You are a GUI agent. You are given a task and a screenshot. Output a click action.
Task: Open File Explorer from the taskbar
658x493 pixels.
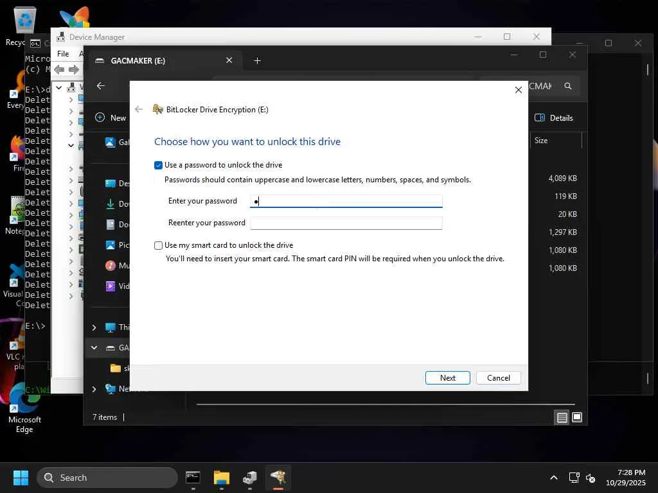coord(222,478)
